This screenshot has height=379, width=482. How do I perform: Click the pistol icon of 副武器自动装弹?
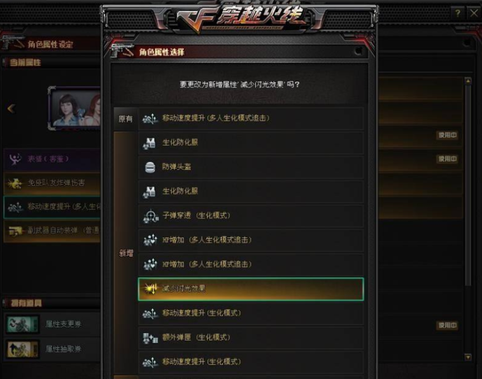pyautogui.click(x=16, y=231)
